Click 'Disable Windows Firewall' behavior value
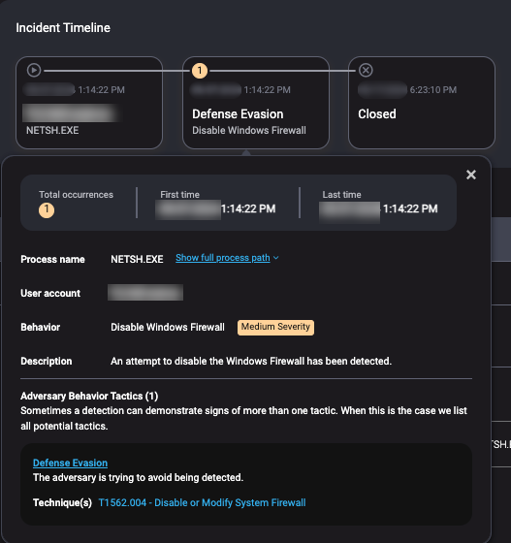Viewport: 511px width, 543px height. tap(168, 328)
